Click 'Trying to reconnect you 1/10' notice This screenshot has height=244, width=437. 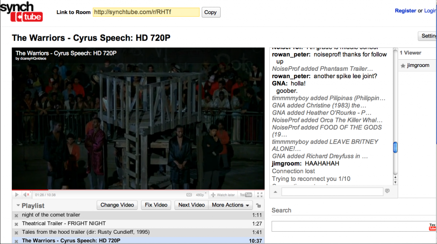pyautogui.click(x=311, y=179)
